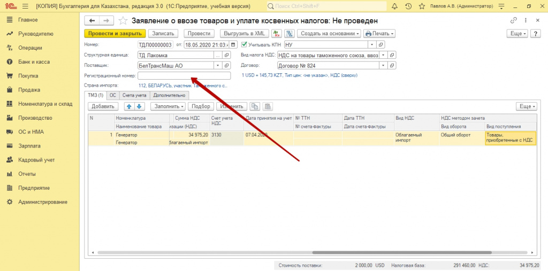Click Записать button

[x=163, y=34]
